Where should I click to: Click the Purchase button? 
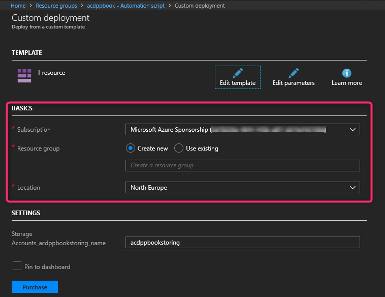[x=35, y=287]
